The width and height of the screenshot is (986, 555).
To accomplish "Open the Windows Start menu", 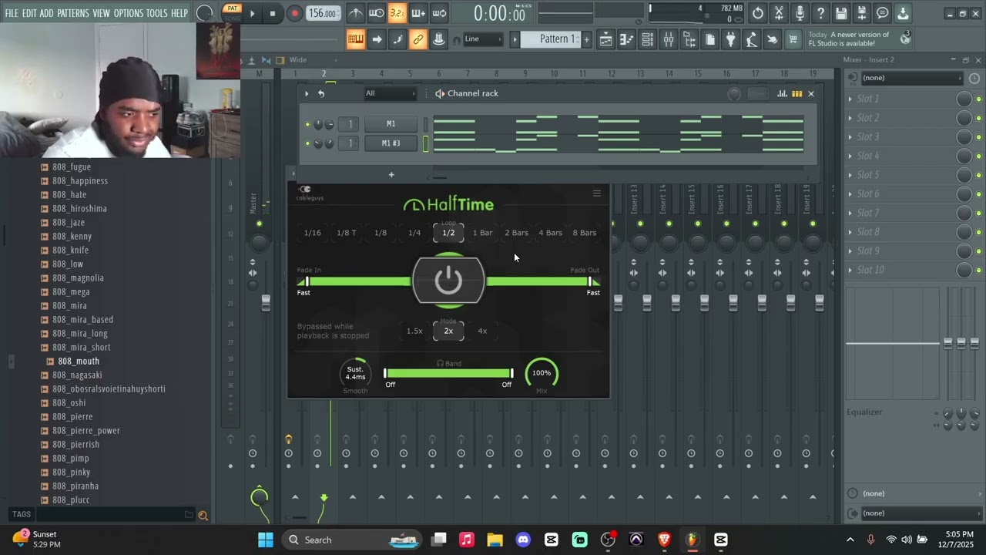I will [265, 540].
